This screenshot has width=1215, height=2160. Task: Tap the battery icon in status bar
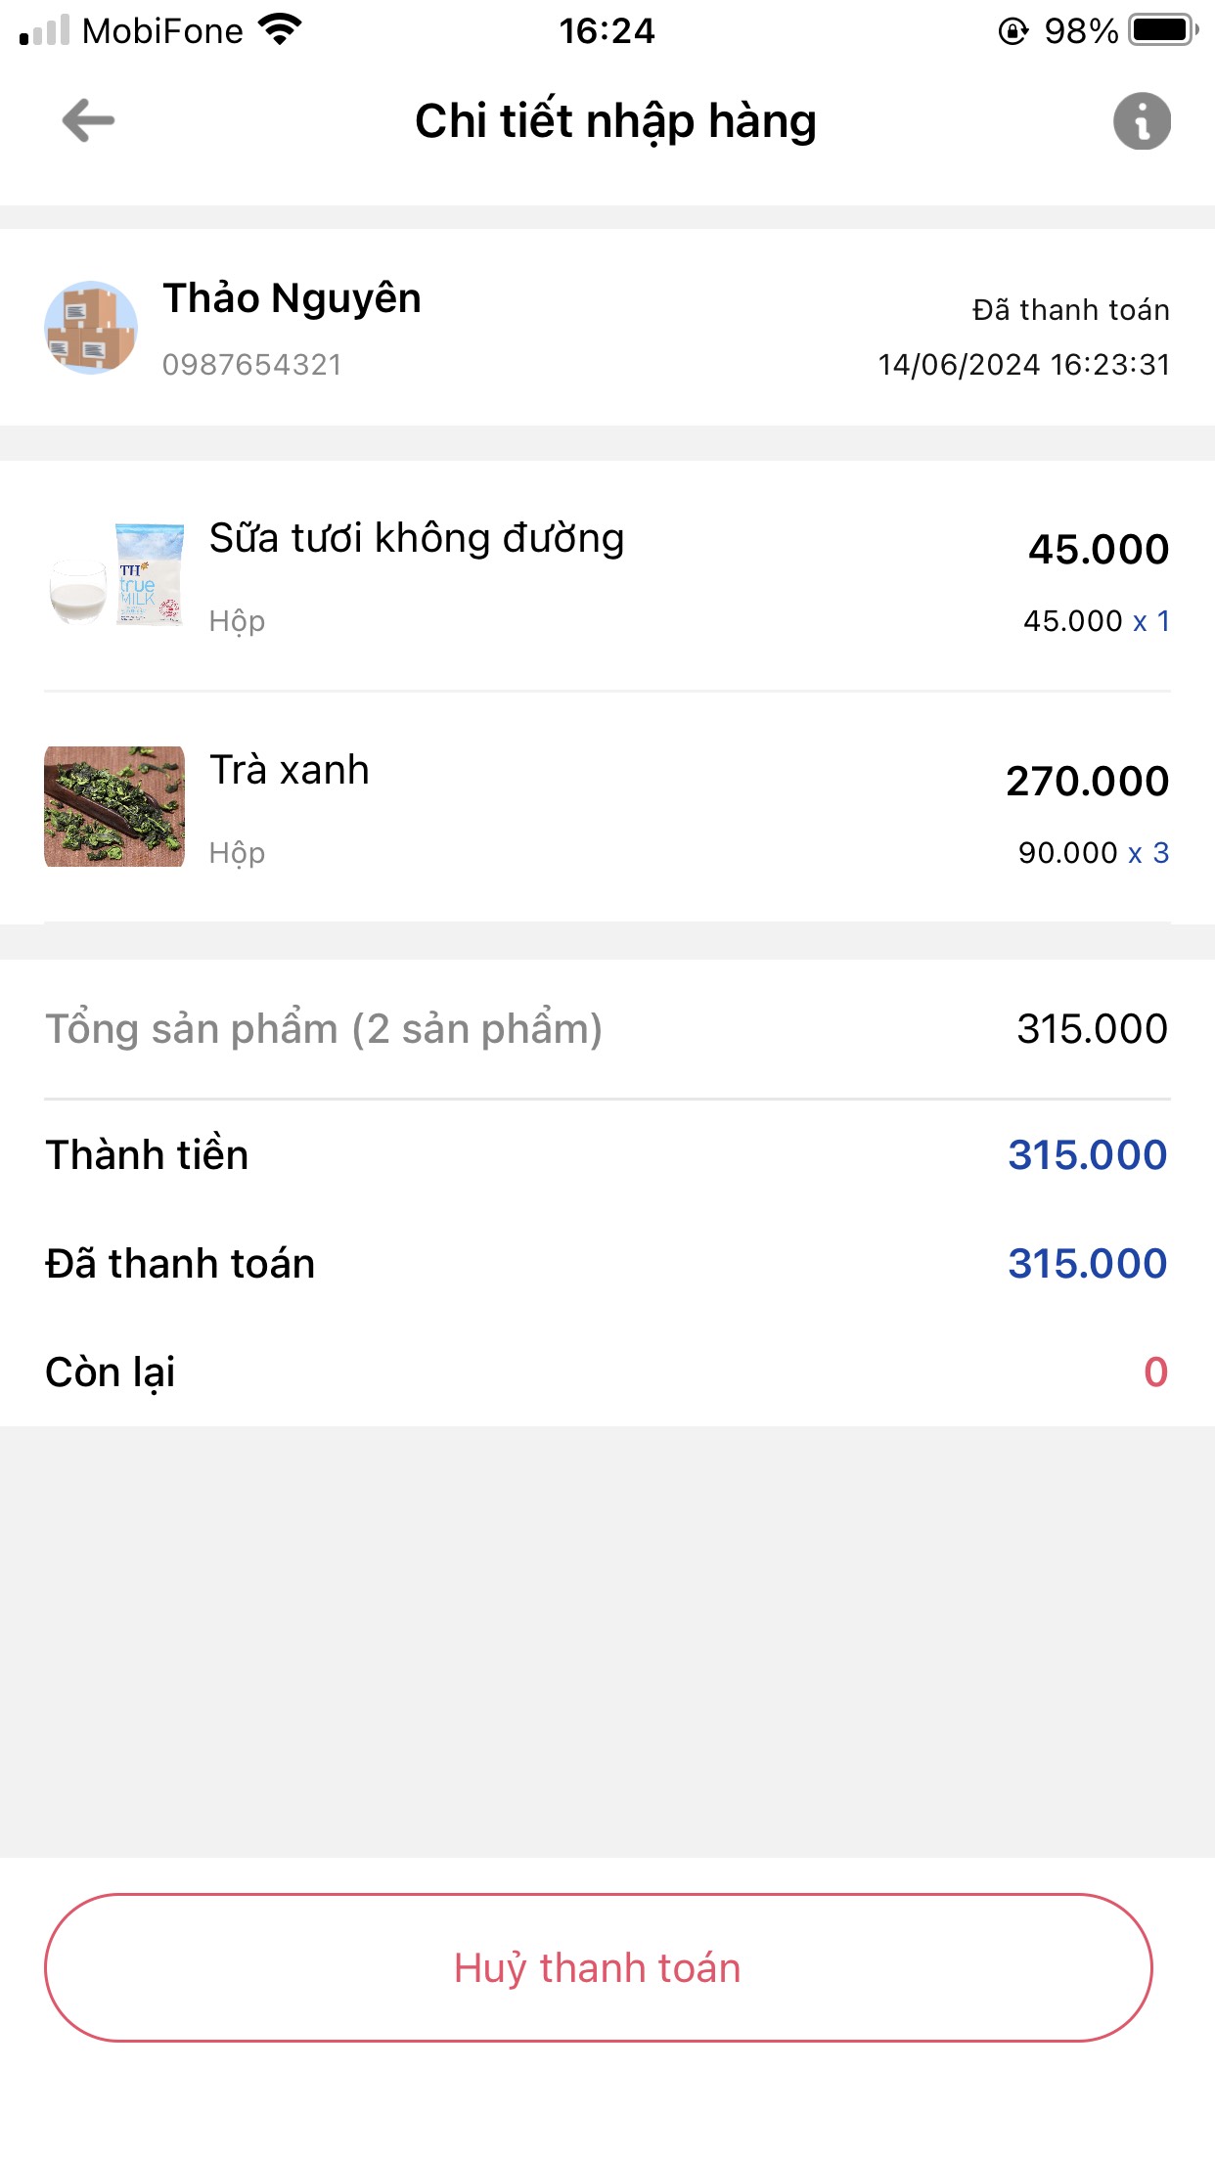1162,30
